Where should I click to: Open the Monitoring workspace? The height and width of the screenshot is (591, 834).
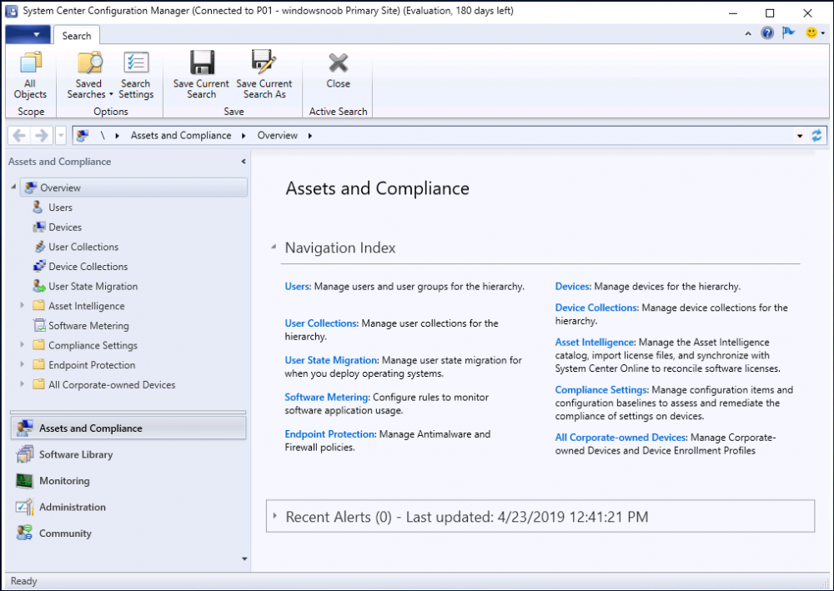pos(128,480)
